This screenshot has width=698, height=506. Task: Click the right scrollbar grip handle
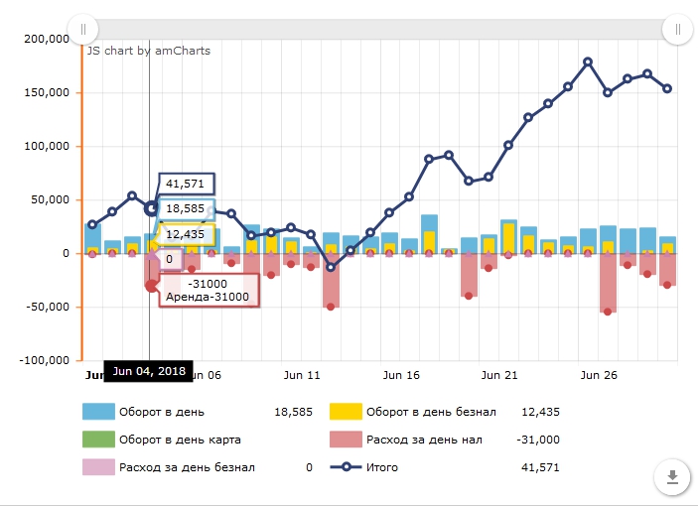[x=677, y=29]
